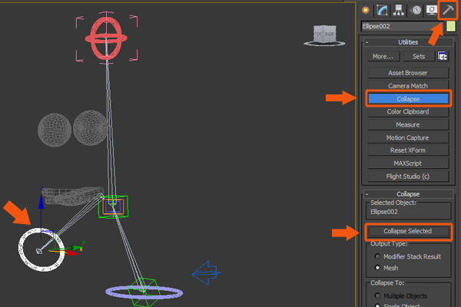Open the Create command panel tab
Viewport: 461px width, 307px height.
pos(366,10)
